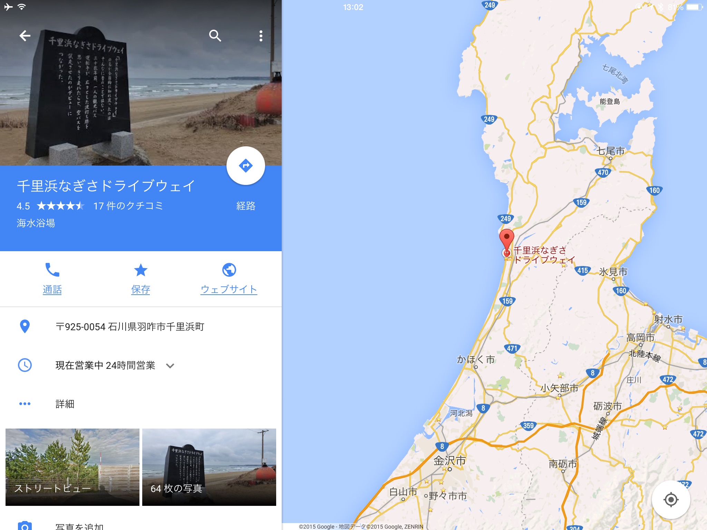Save place with the star icon
The height and width of the screenshot is (530, 707).
tap(141, 270)
